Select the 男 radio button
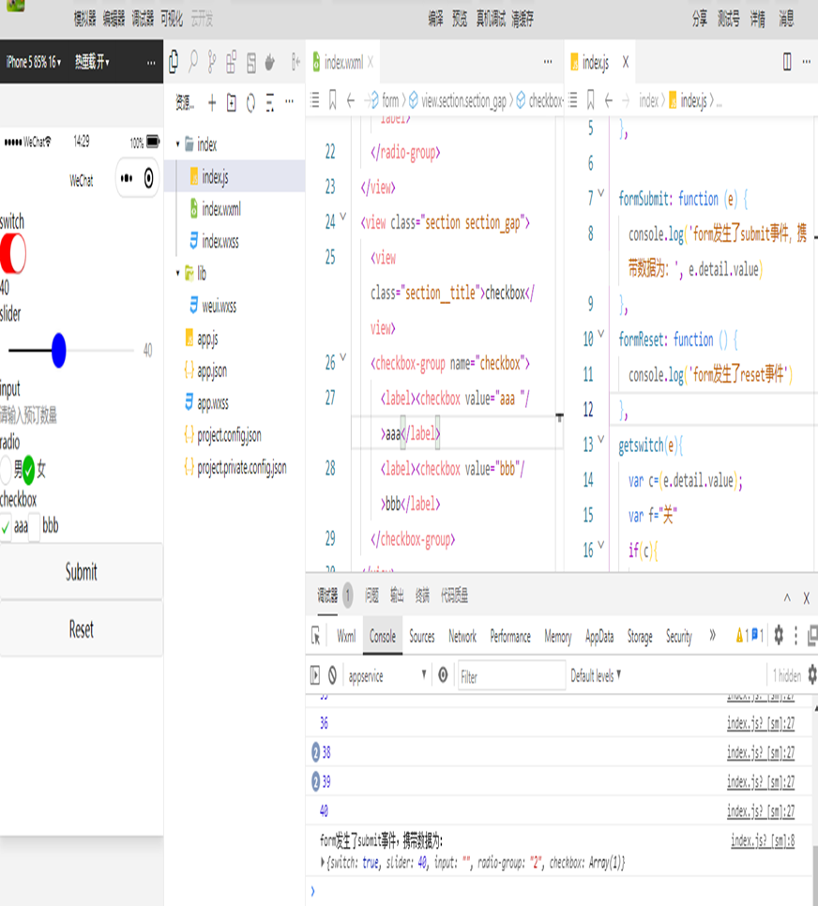 [6, 469]
